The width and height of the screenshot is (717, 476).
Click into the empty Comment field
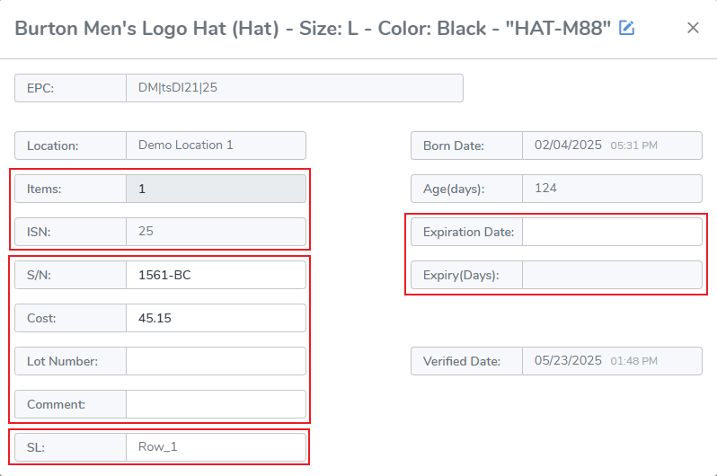point(216,404)
